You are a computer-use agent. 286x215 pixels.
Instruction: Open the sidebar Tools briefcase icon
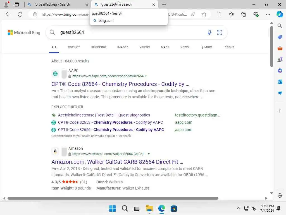coord(280,48)
